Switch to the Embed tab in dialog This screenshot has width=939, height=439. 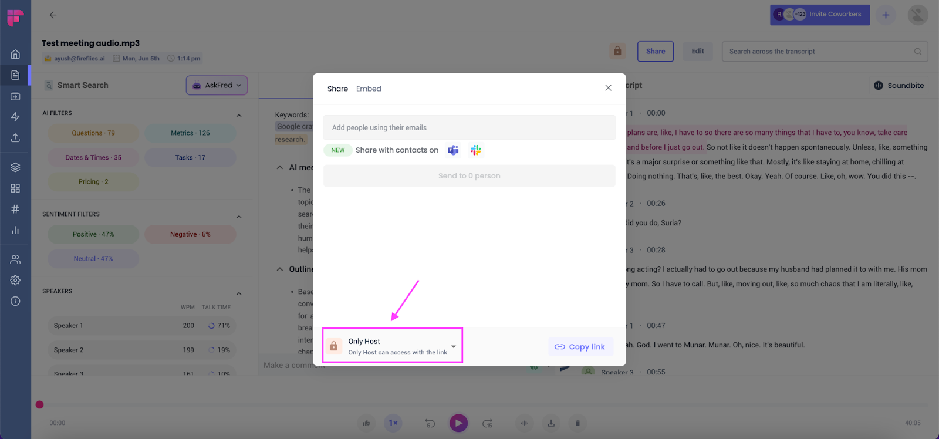pos(369,89)
